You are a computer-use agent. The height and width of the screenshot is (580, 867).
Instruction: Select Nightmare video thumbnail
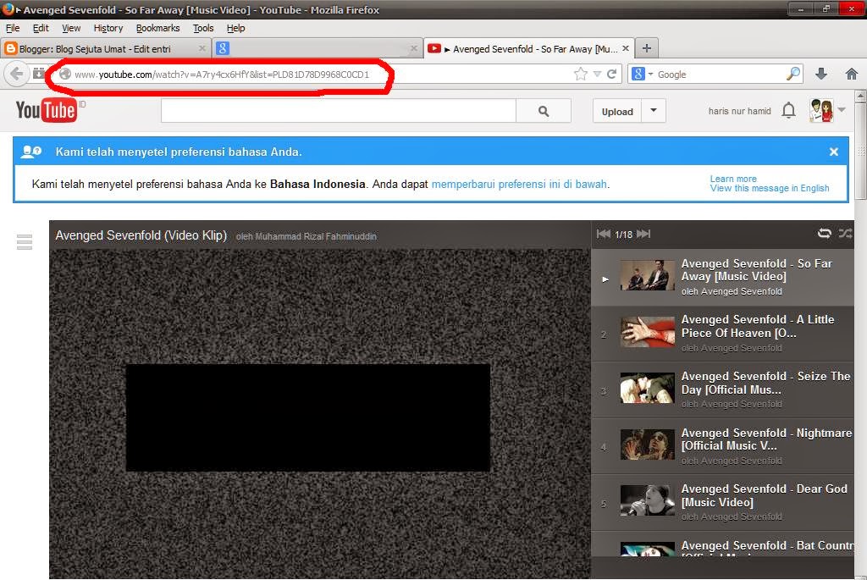647,445
